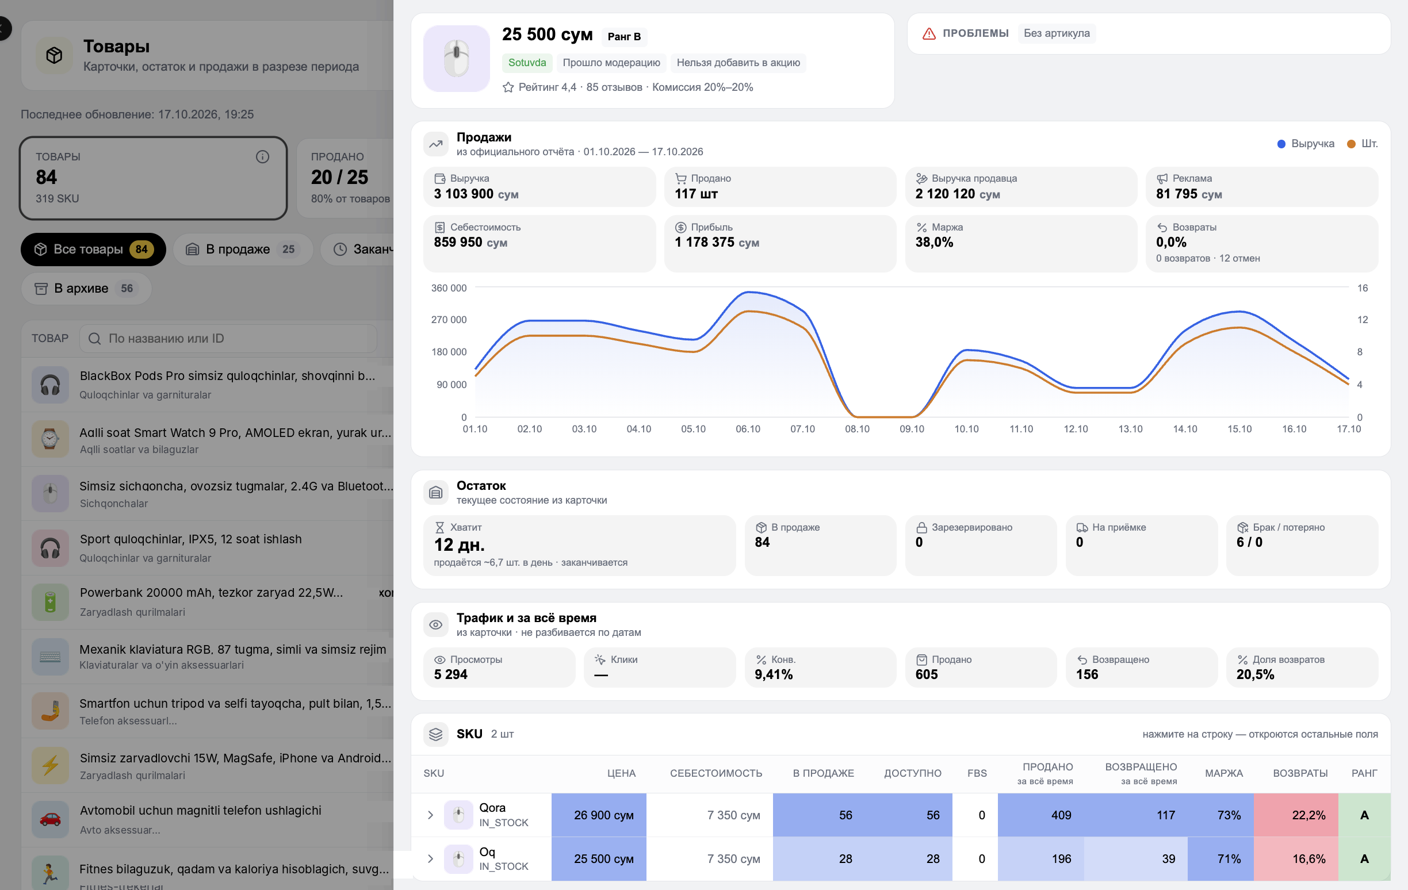The height and width of the screenshot is (890, 1408).
Task: Click the lock icon in Зарезервировано card
Action: click(921, 527)
